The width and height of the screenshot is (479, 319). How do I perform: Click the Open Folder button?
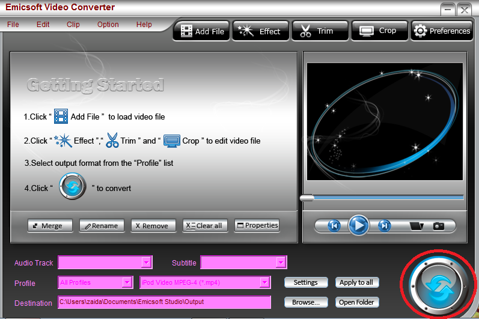356,302
